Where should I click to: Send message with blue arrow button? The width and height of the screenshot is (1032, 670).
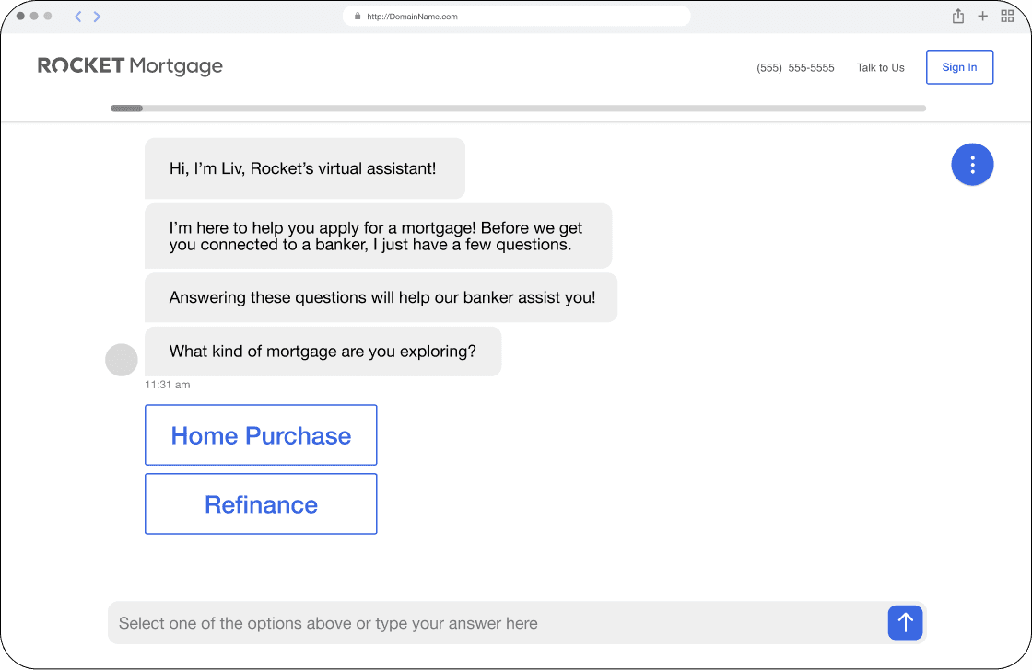pos(905,622)
